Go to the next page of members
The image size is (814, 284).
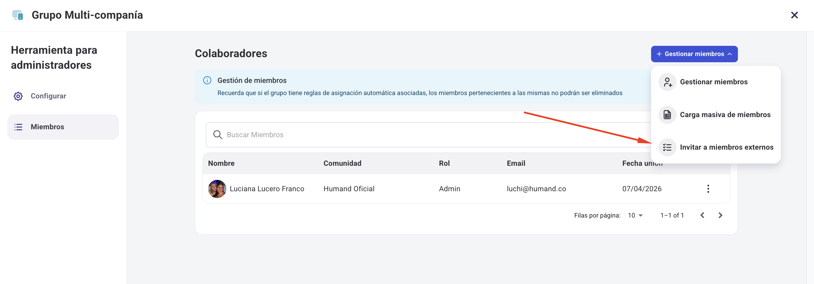pyautogui.click(x=720, y=215)
